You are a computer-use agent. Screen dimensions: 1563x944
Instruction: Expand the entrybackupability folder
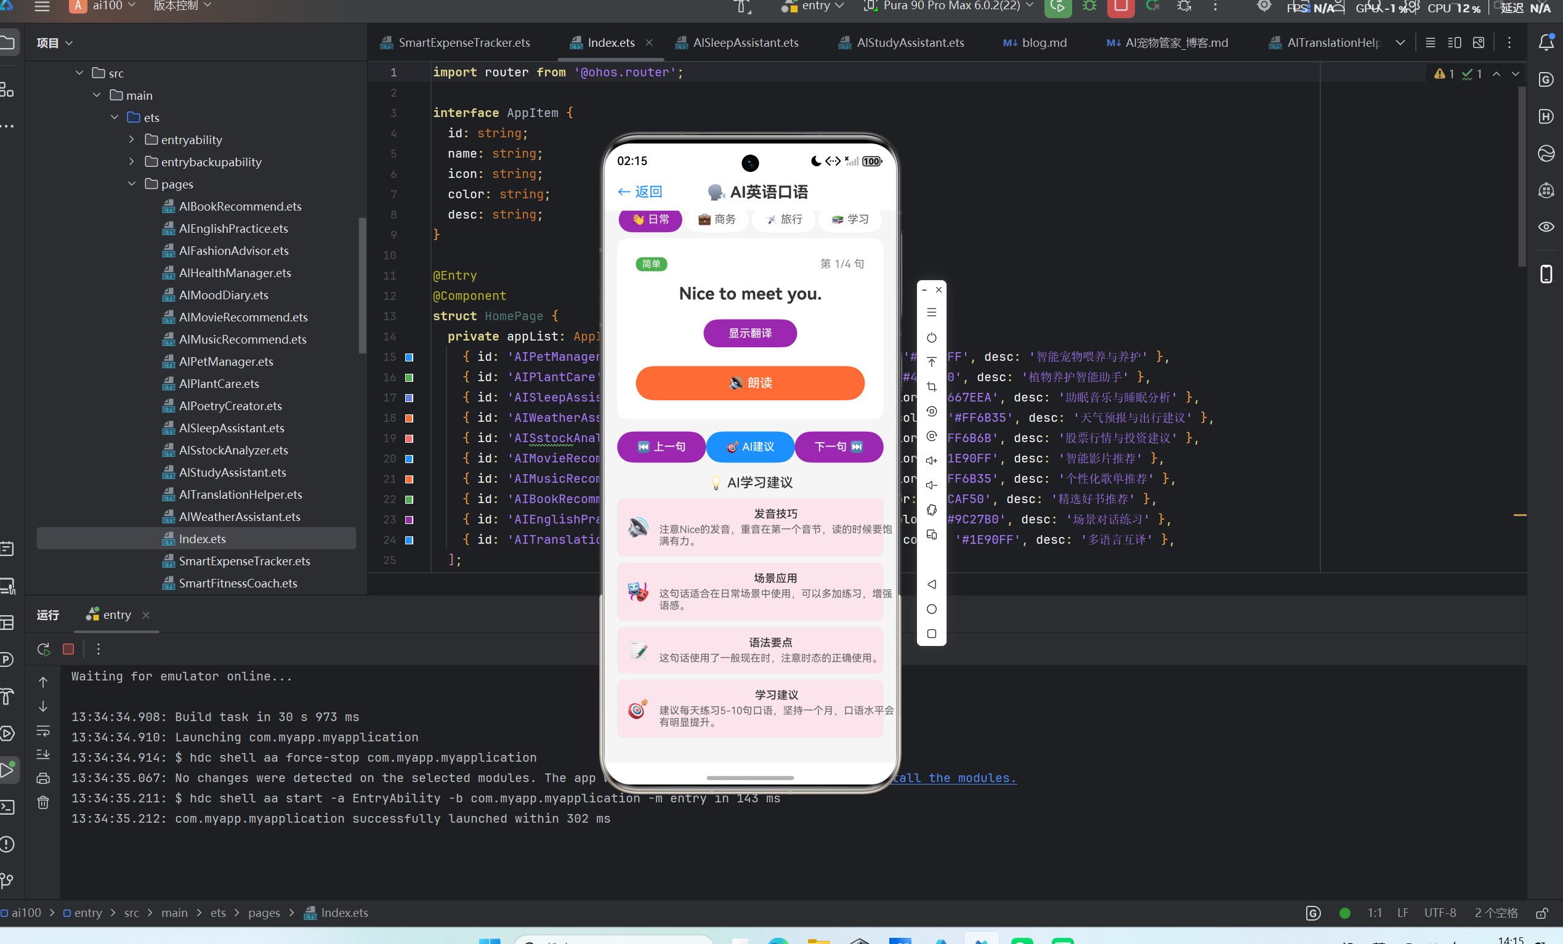(132, 162)
